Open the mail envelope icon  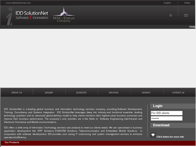point(186,15)
